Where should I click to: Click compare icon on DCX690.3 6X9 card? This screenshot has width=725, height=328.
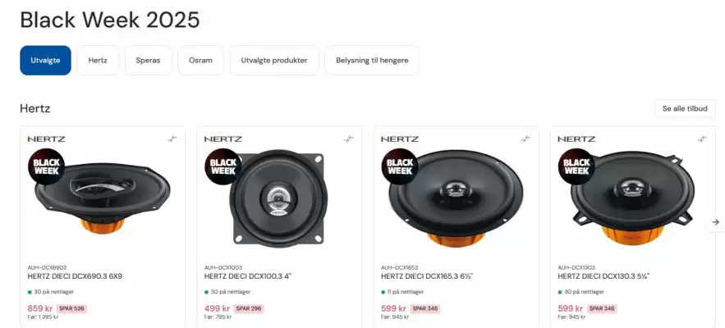pos(172,139)
